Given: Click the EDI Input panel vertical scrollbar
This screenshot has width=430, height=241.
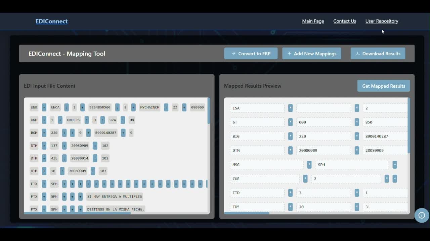Looking at the screenshot, I should [209, 111].
